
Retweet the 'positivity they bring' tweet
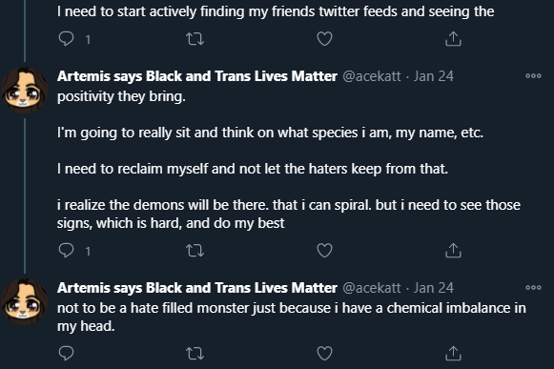click(x=195, y=251)
